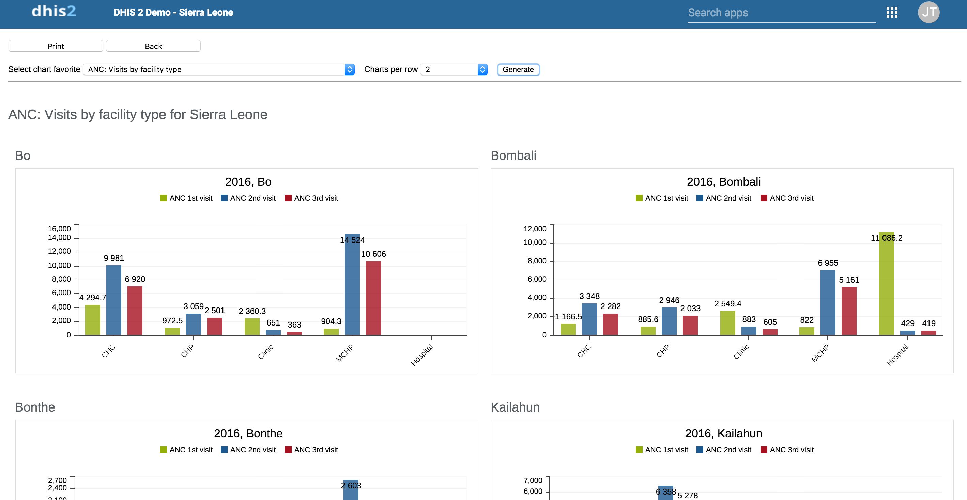Open the Charts per row dropdown
Screen dimensions: 967x500
(x=454, y=69)
